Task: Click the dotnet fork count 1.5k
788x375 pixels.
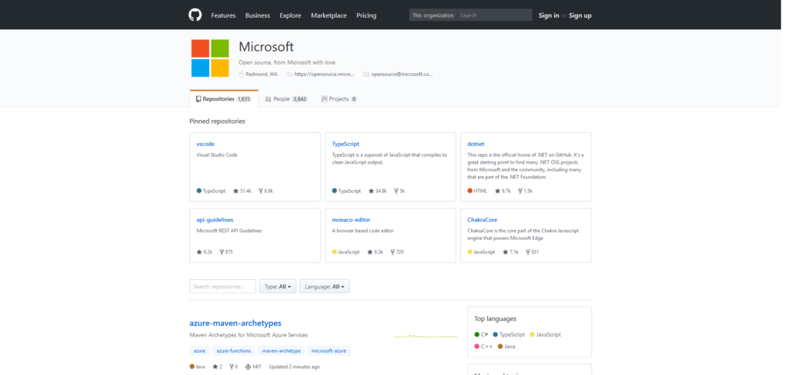Action: coord(525,191)
